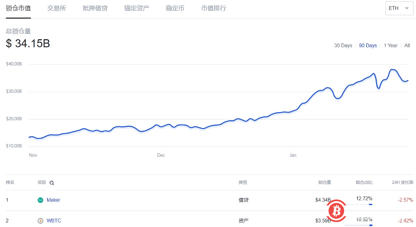416x227 pixels.
Task: Click the 排名 column header
Action: pos(10,182)
